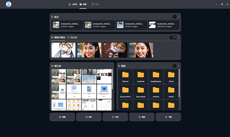The width and height of the screenshot is (230, 137).
Task: Select the 檔案 files tab
Action: tap(83, 4)
